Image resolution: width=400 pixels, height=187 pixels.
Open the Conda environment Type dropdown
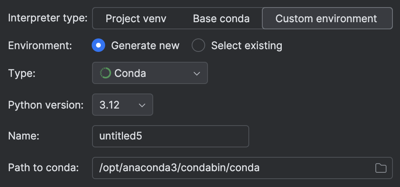[x=150, y=73]
